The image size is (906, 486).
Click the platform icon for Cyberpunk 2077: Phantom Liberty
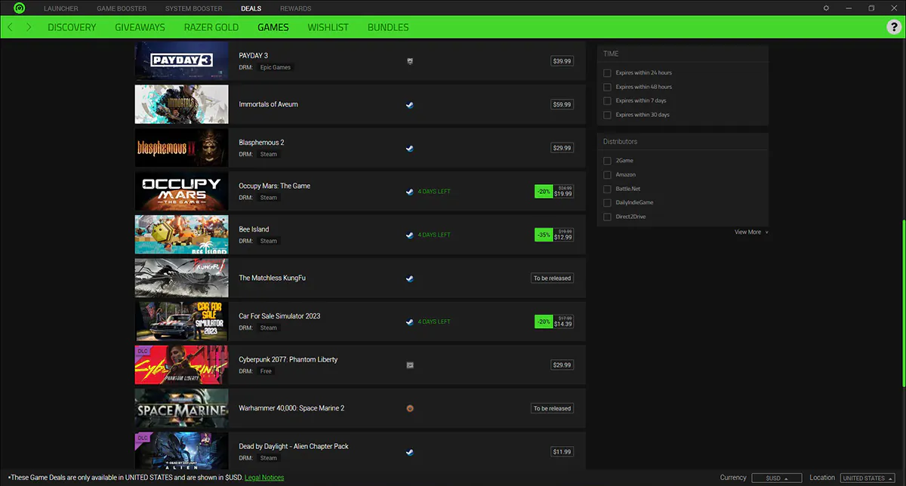[x=409, y=365]
